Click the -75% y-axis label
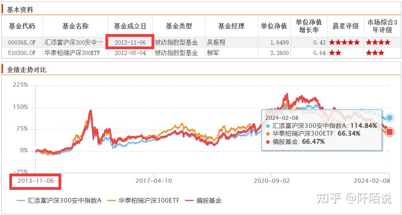This screenshot has width=402, height=215. tap(20, 172)
